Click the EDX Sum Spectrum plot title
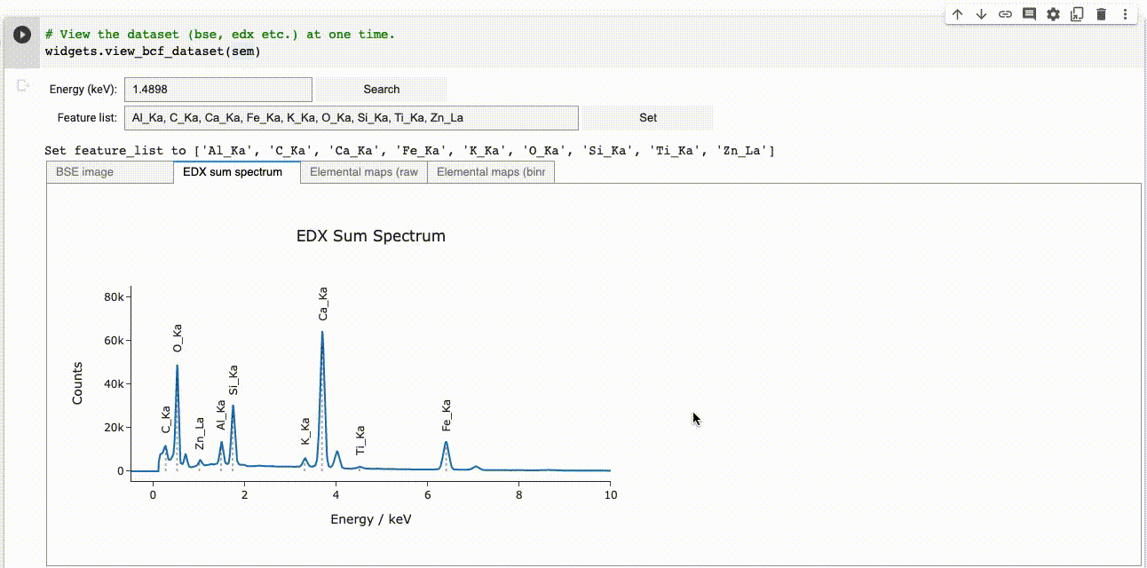The image size is (1147, 568). point(370,236)
